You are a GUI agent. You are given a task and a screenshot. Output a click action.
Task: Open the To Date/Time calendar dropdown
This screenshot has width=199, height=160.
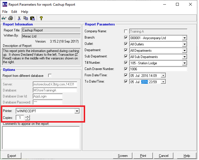(x=163, y=82)
